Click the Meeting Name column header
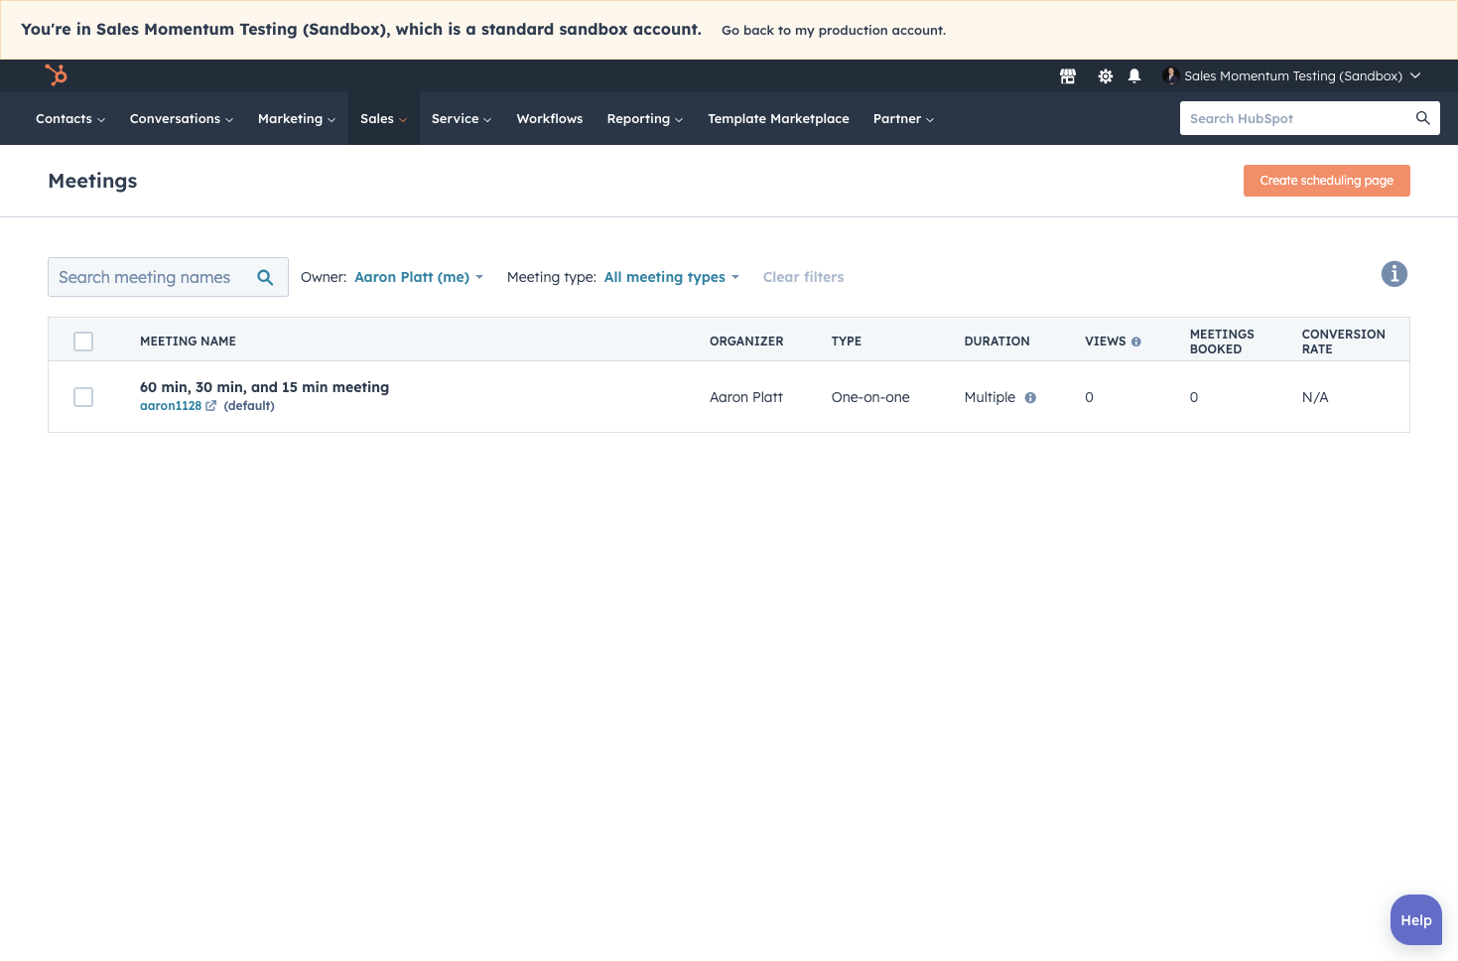Viewport: 1458px width, 961px height. [x=188, y=342]
